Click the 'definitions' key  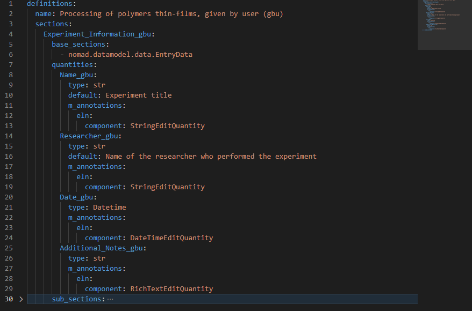tap(49, 4)
